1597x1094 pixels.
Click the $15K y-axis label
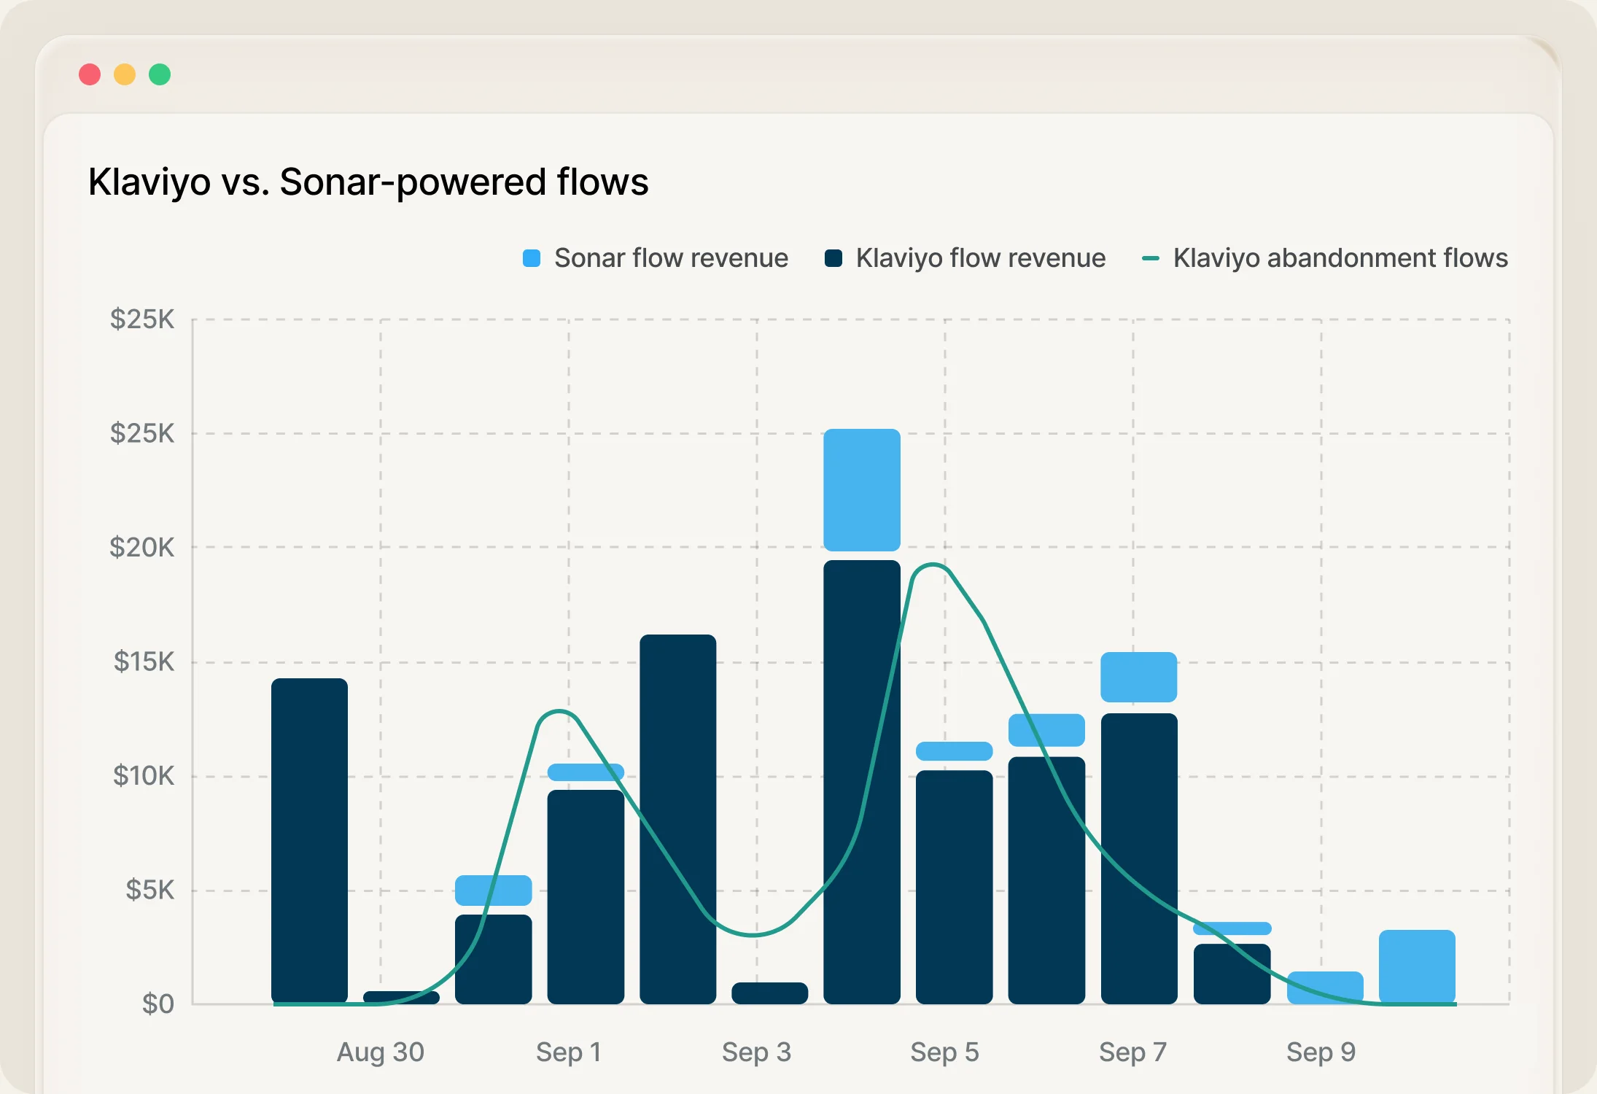[x=144, y=662]
